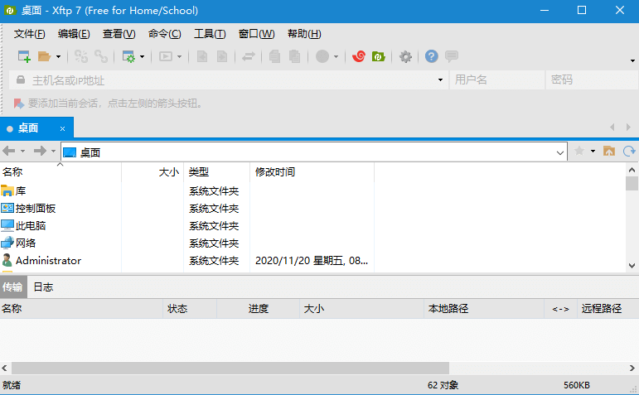
Task: Switch to the 日志 tab
Action: [43, 287]
